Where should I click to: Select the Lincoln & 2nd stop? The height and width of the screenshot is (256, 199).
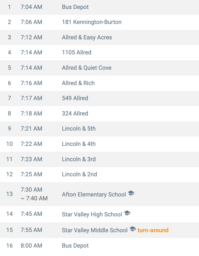[79, 174]
